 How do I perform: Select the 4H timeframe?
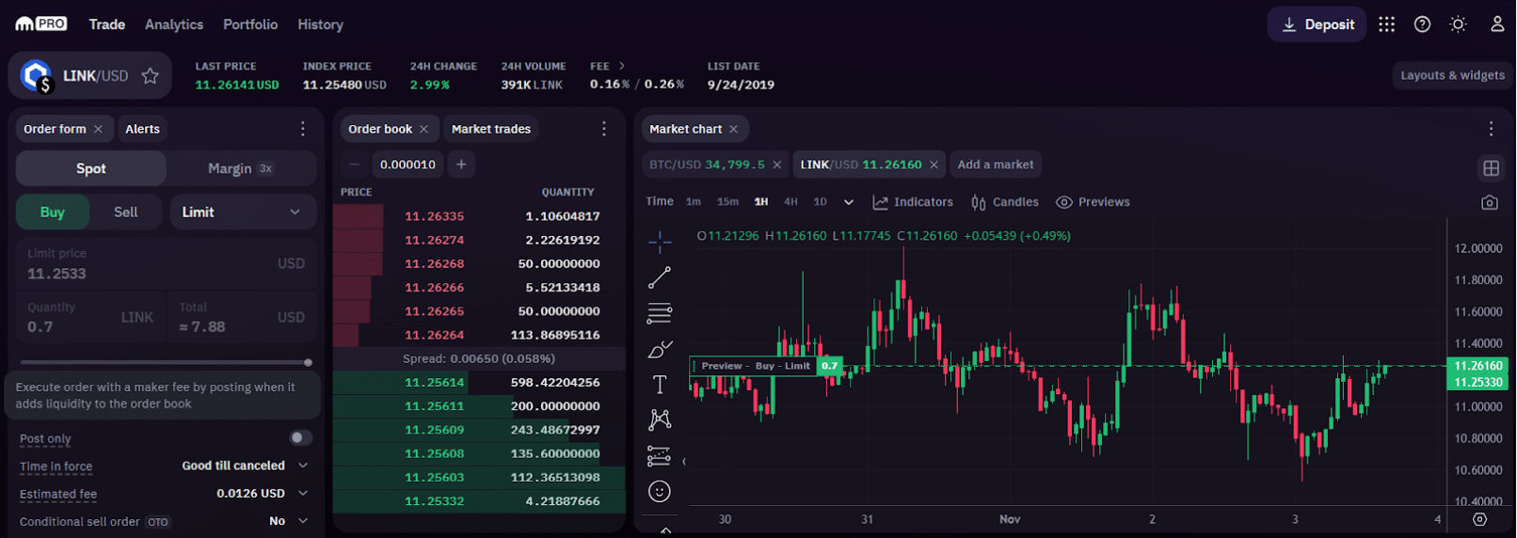point(790,202)
